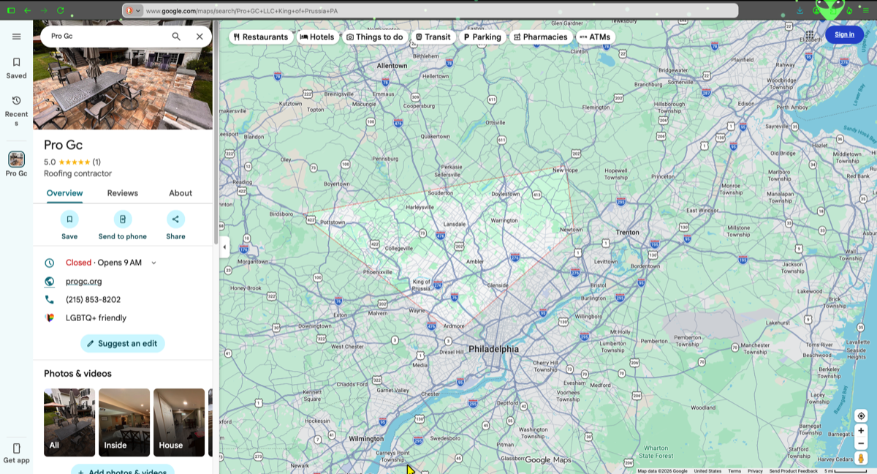Reload the browser page
This screenshot has width=877, height=474.
[x=61, y=10]
